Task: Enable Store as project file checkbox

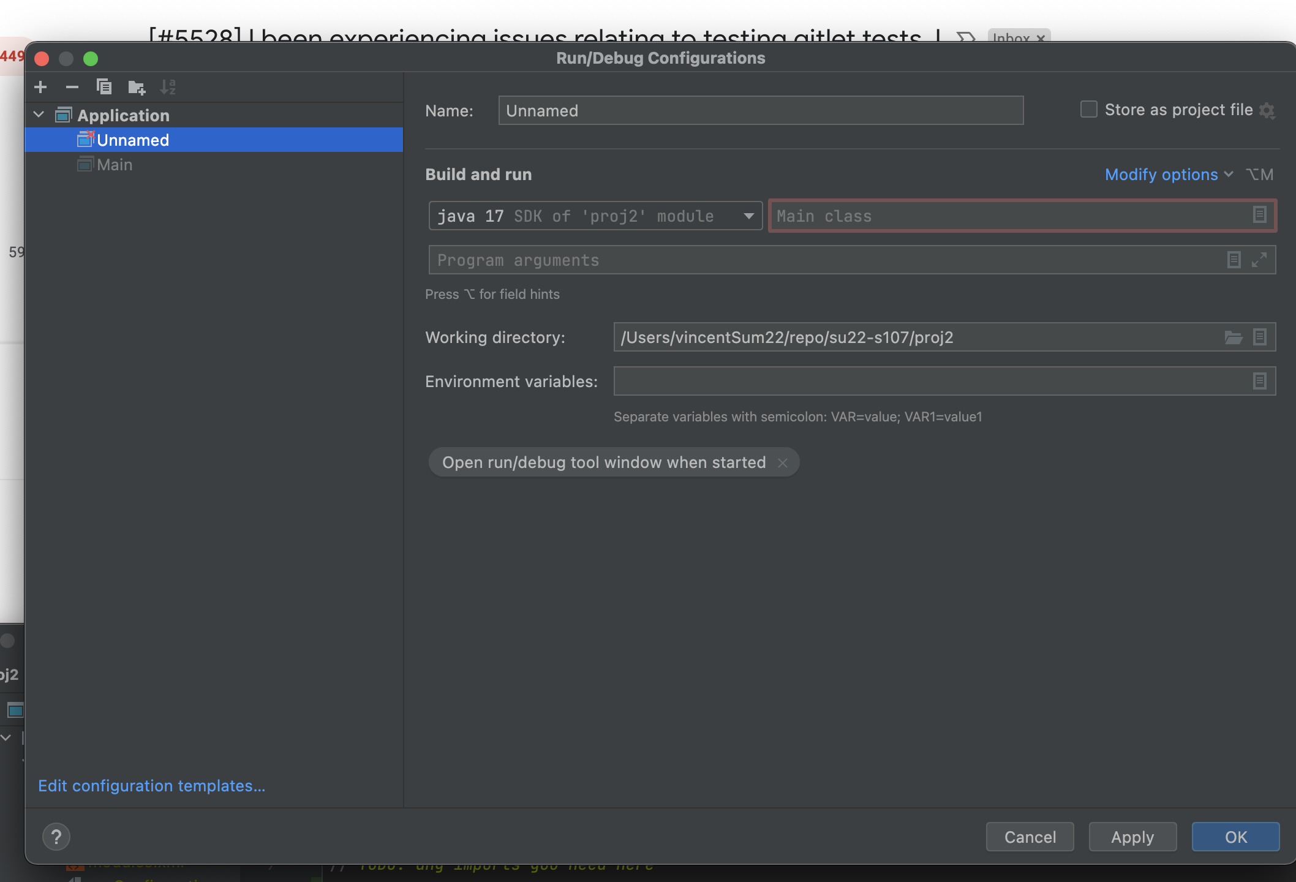Action: [x=1088, y=110]
